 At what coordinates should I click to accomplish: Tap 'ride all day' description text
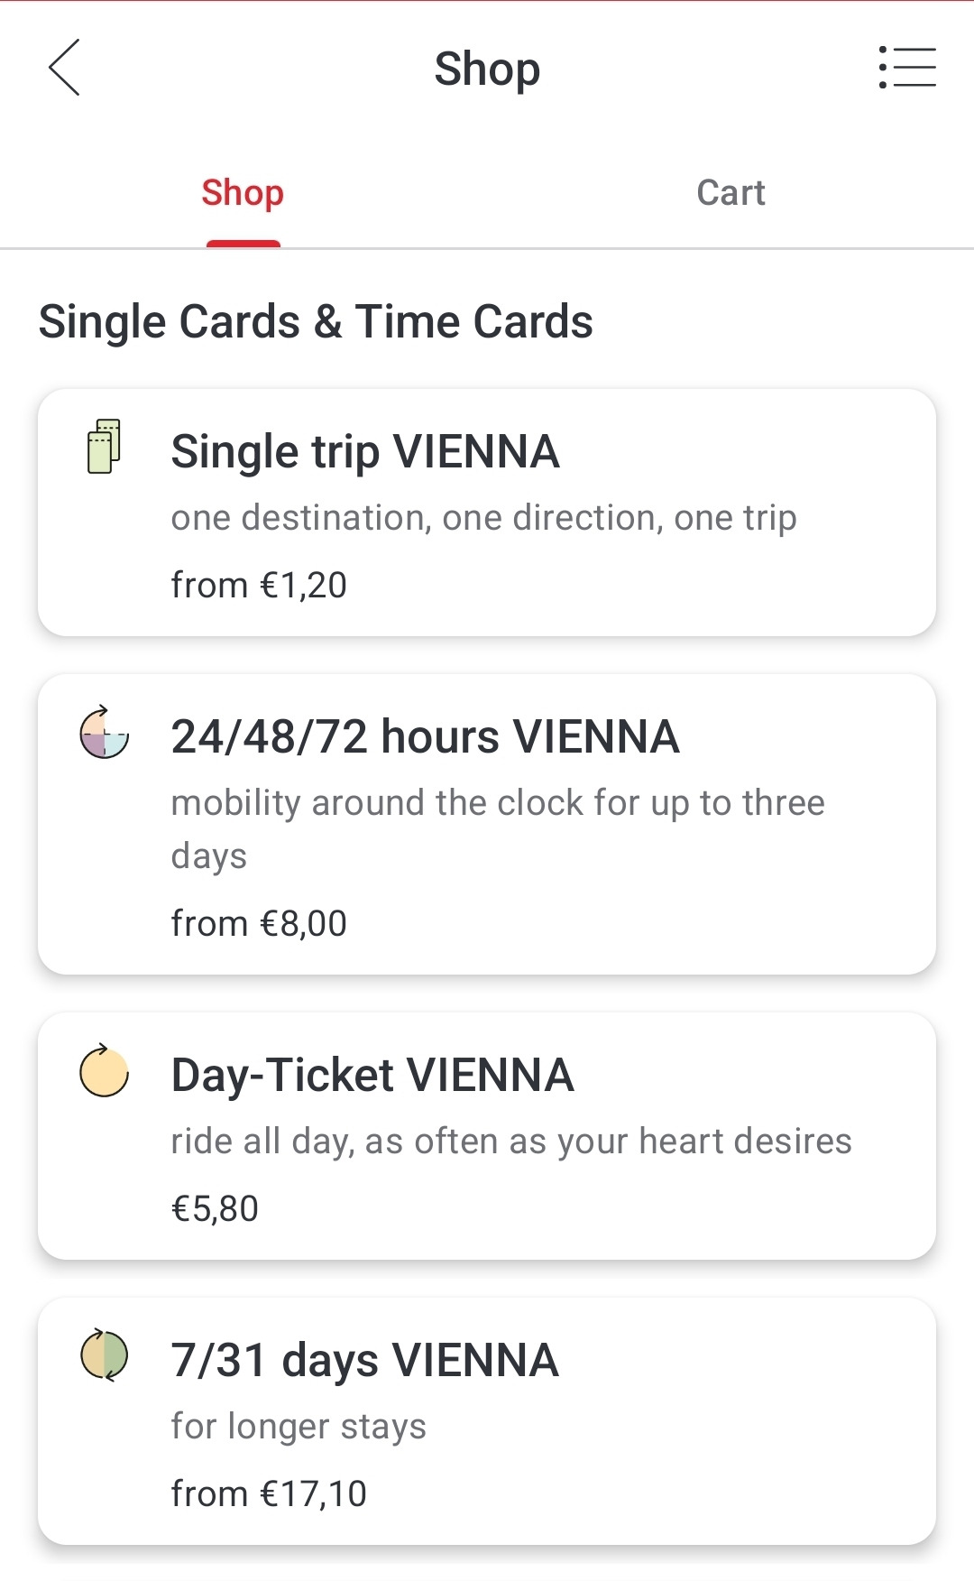(511, 1142)
